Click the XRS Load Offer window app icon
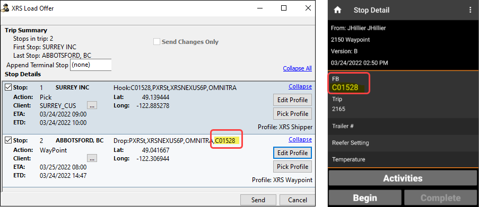Image resolution: width=479 pixels, height=207 pixels. (x=5, y=8)
